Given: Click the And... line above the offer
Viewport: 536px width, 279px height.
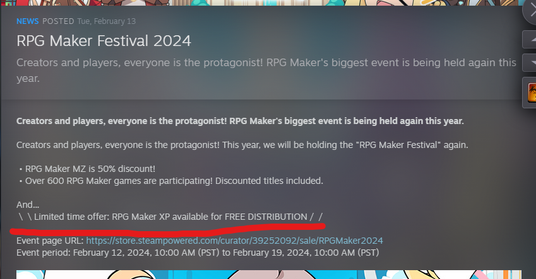Looking at the screenshot, I should 28,205.
